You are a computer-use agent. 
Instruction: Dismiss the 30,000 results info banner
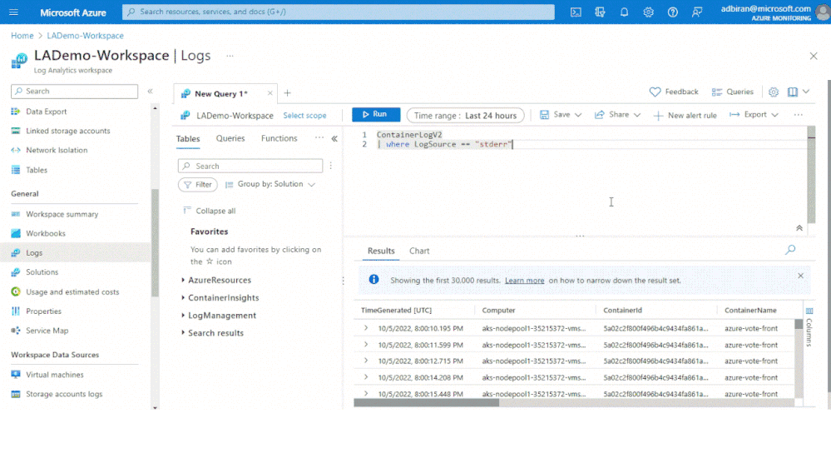[800, 276]
